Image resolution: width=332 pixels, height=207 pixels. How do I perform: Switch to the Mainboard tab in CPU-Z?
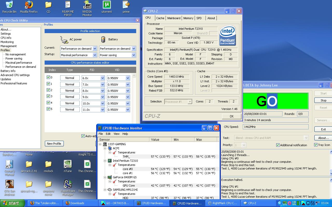[174, 18]
